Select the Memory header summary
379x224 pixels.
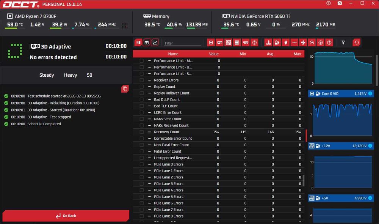pyautogui.click(x=156, y=16)
